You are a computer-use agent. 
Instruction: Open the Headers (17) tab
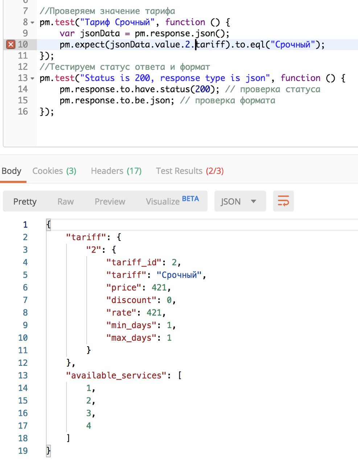(116, 171)
